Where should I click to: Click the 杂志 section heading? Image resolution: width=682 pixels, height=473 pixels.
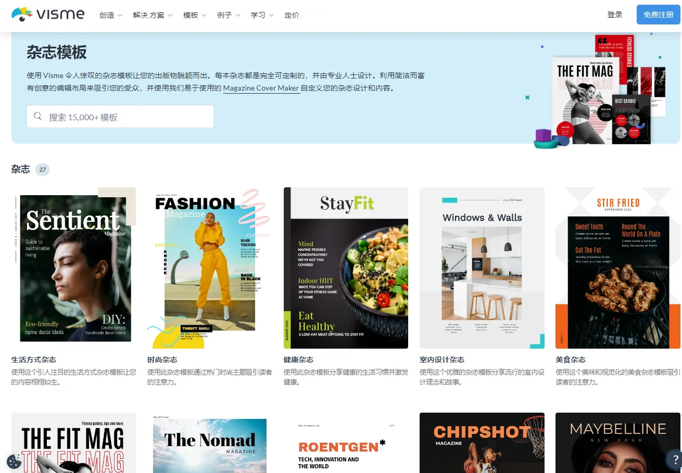coord(21,169)
